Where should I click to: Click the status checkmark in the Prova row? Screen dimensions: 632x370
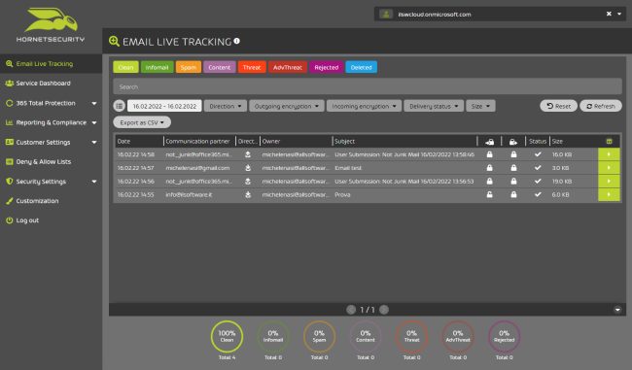538,194
